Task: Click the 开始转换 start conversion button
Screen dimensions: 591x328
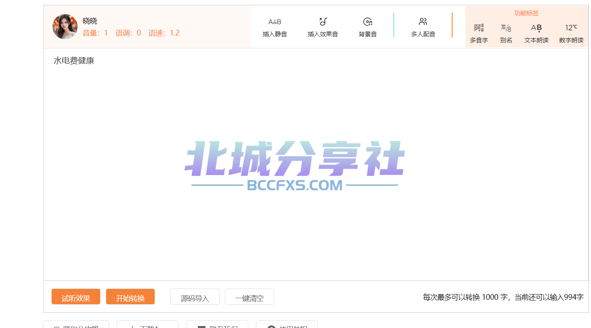Action: [130, 297]
